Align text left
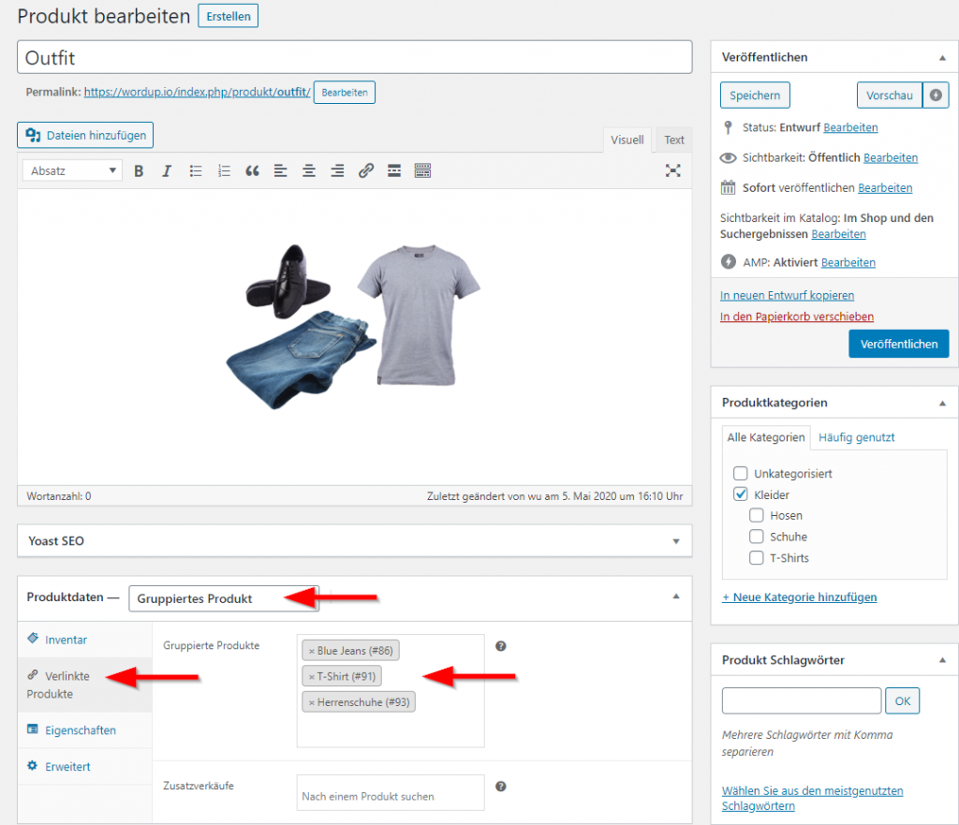Image resolution: width=959 pixels, height=825 pixels. [x=280, y=171]
